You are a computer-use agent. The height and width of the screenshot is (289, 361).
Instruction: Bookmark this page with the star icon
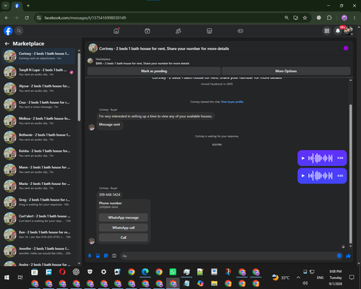(x=305, y=18)
